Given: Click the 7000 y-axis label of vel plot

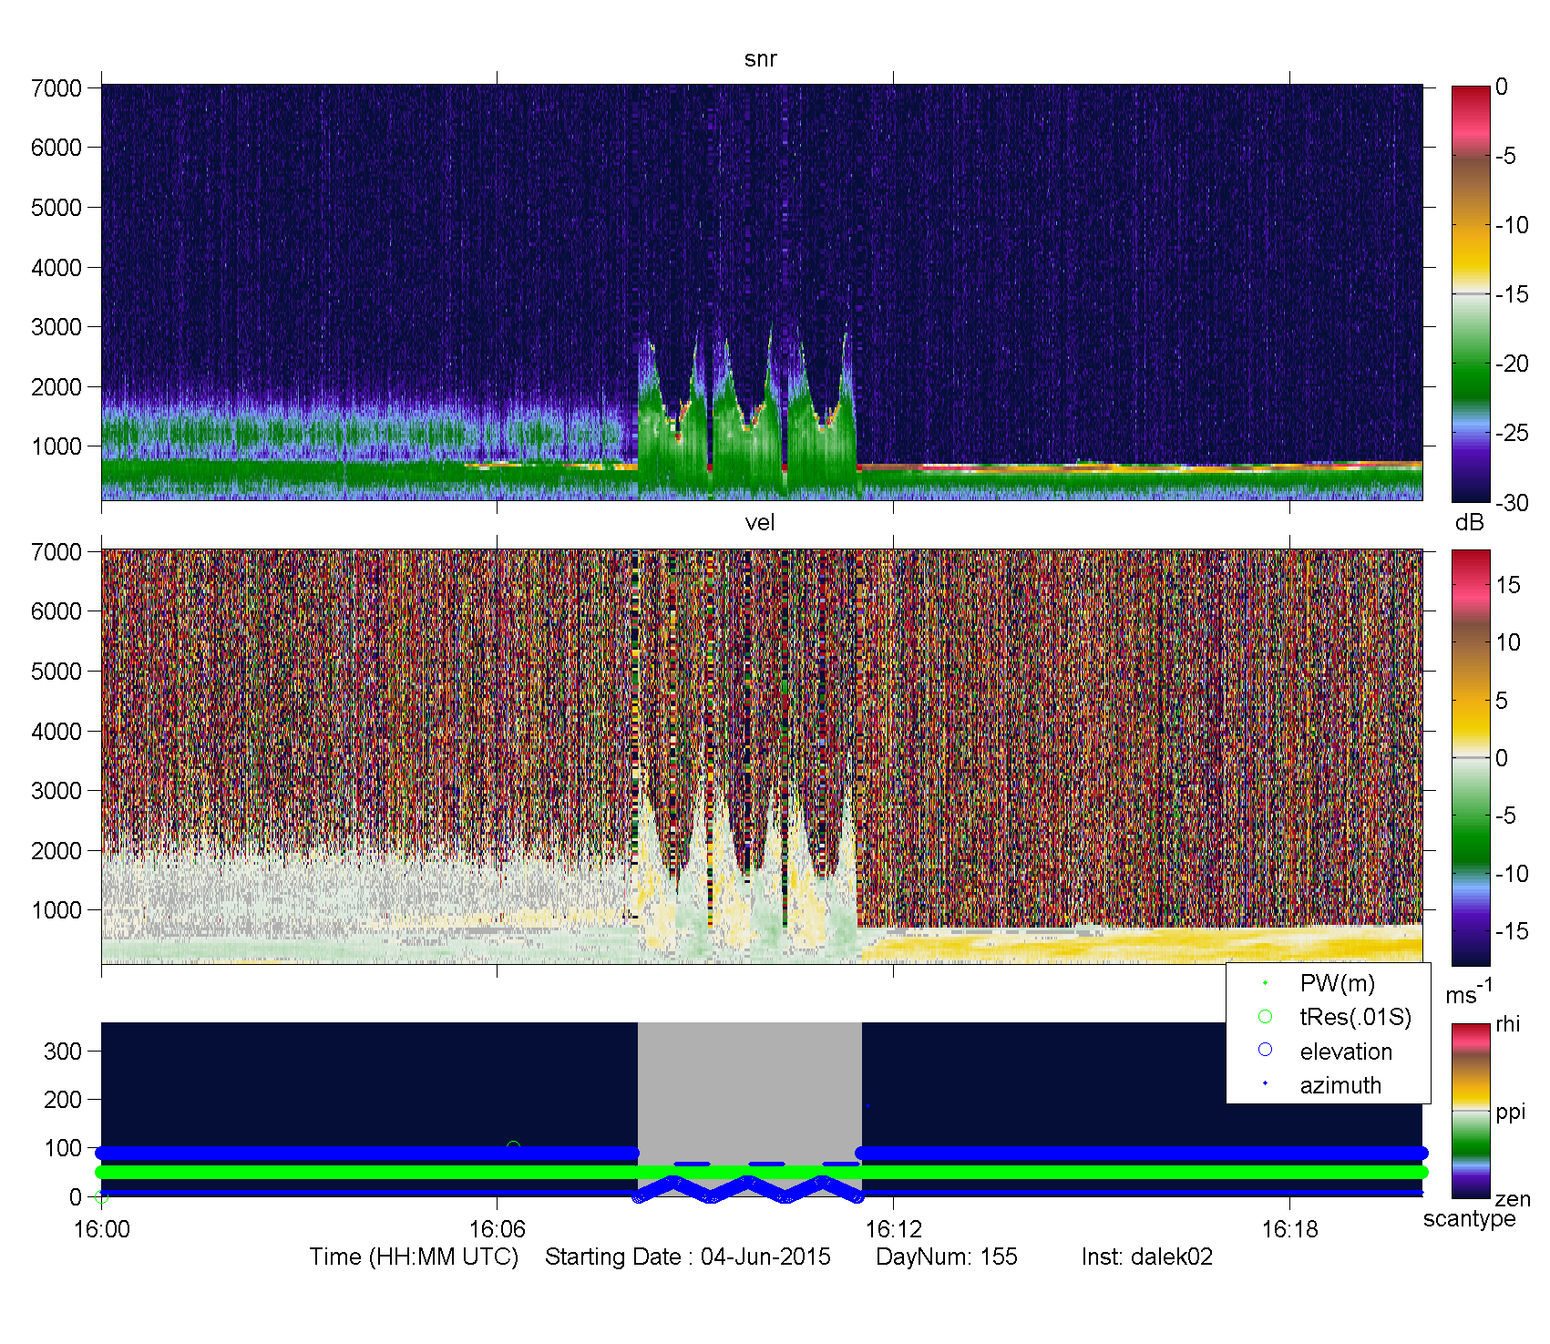Looking at the screenshot, I should click(56, 552).
